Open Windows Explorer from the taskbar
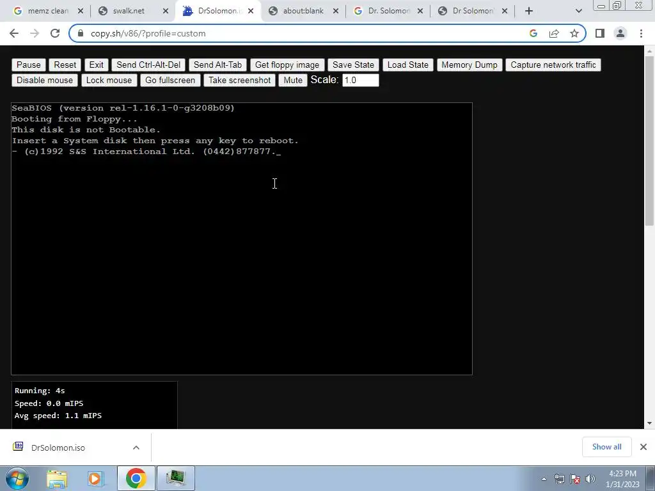 [56, 478]
